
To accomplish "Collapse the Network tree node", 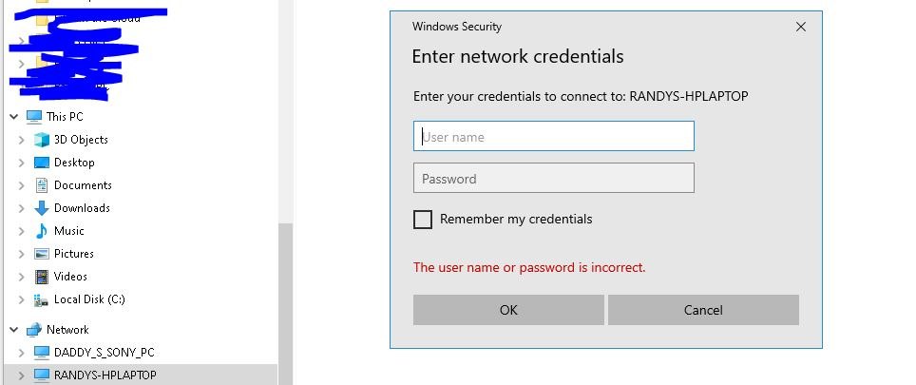I will (14, 330).
